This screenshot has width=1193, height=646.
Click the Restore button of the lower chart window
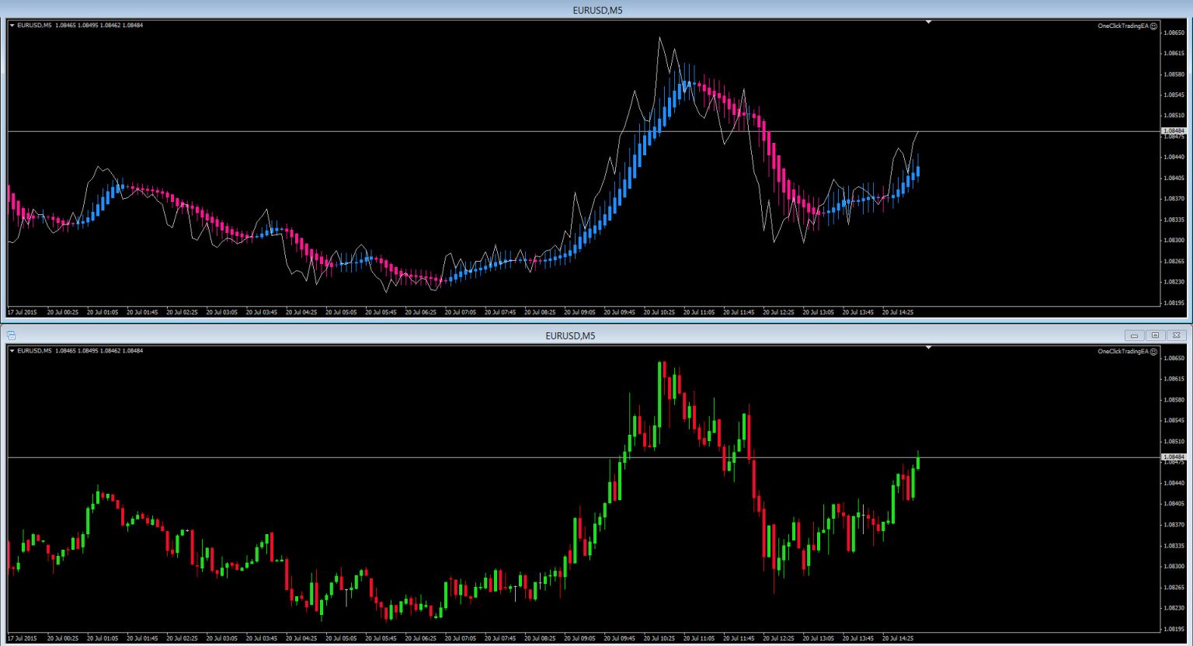click(x=1156, y=335)
